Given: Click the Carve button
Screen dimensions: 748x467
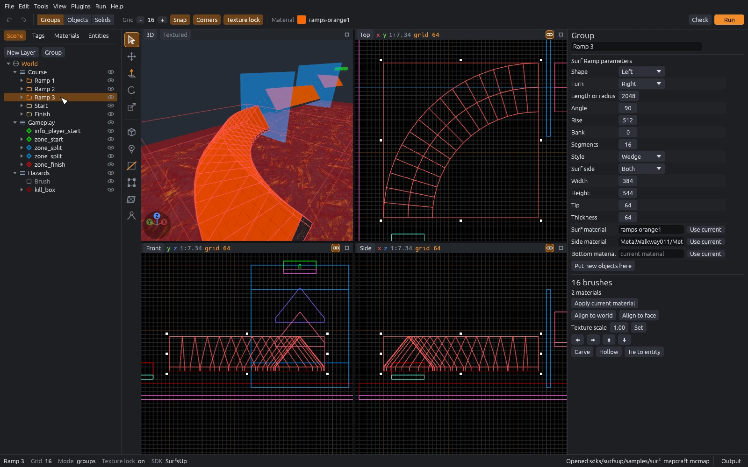Looking at the screenshot, I should 582,352.
